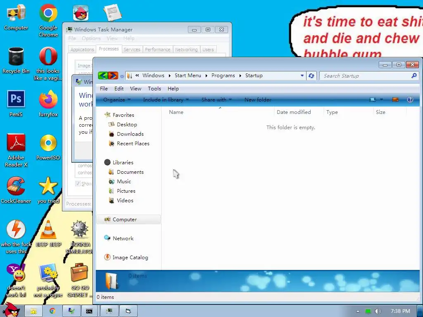Open the Help menu in Explorer
The width and height of the screenshot is (423, 317).
point(173,89)
